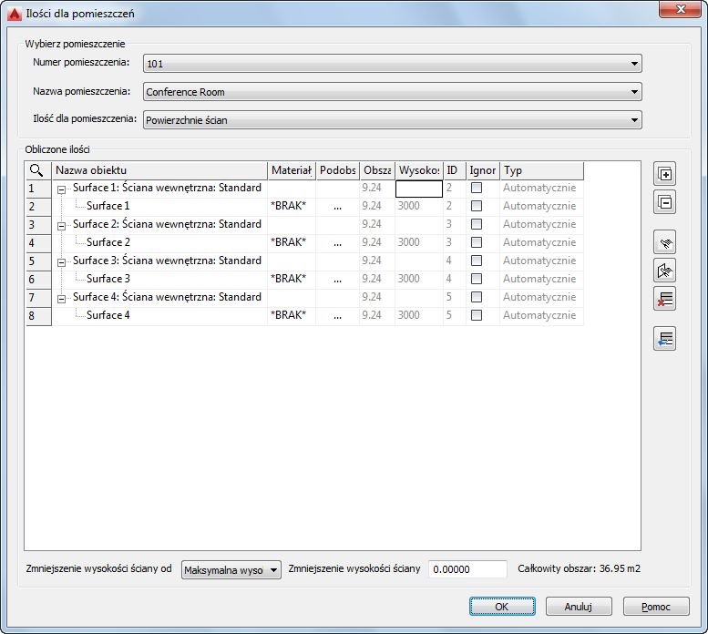Open the Powierzchnie ścian quantity dropdown
Image resolution: width=708 pixels, height=634 pixels.
coord(393,120)
